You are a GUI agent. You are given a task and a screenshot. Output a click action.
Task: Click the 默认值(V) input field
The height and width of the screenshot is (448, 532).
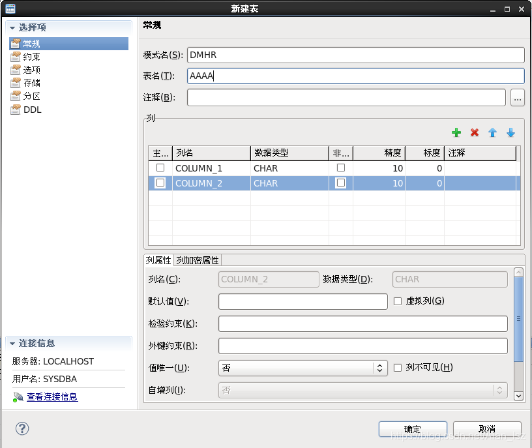click(303, 301)
